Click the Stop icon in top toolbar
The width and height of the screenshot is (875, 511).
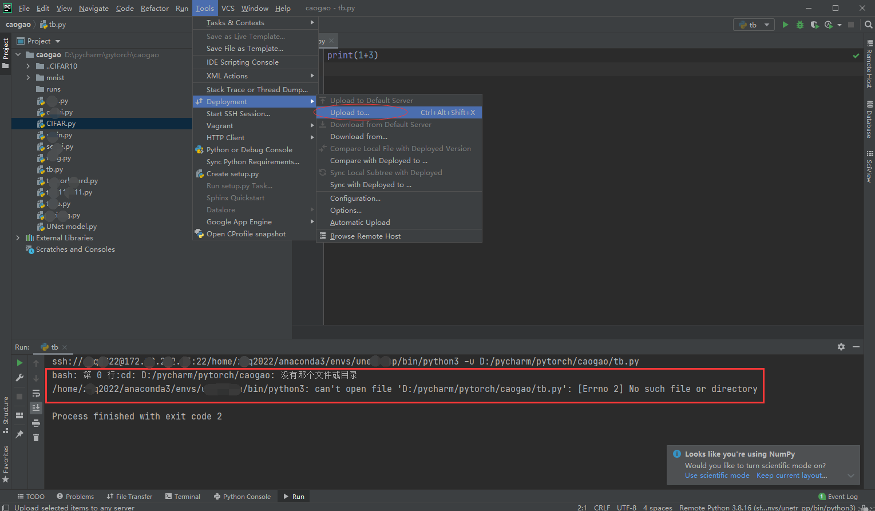click(x=851, y=25)
